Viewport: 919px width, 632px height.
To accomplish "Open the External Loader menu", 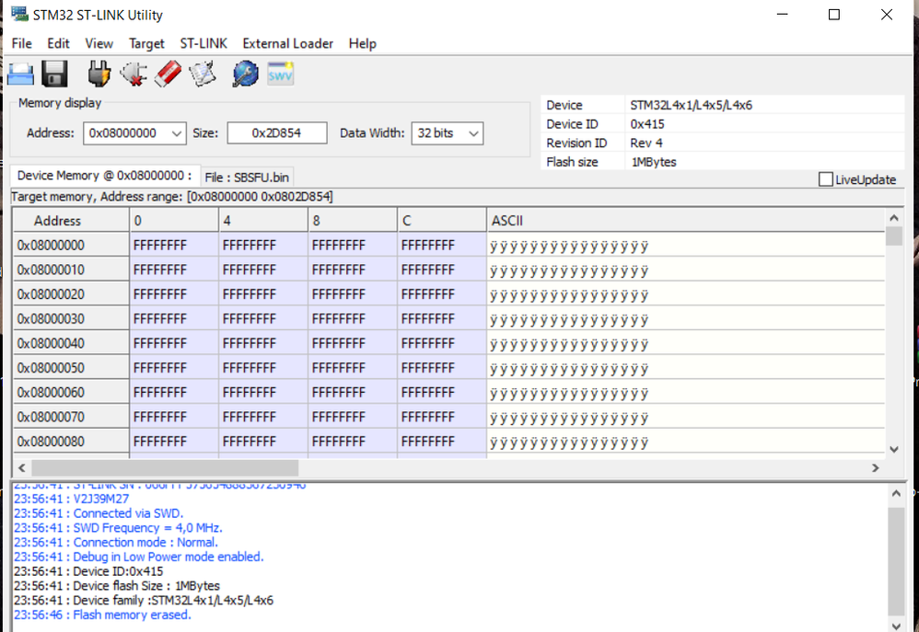I will (x=288, y=43).
